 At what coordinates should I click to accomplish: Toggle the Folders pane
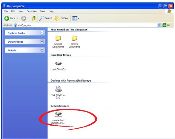[x=62, y=18]
